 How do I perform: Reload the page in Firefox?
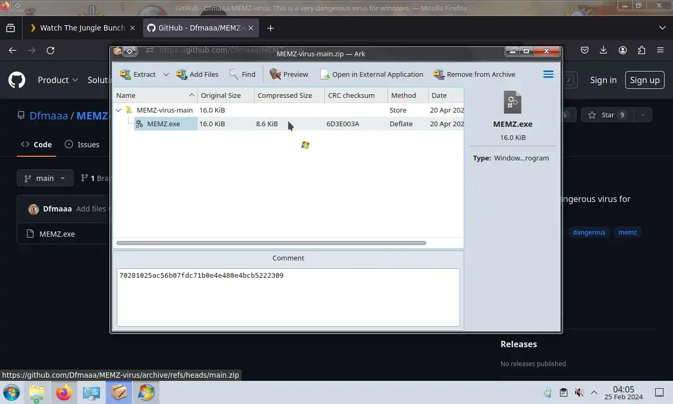point(50,50)
